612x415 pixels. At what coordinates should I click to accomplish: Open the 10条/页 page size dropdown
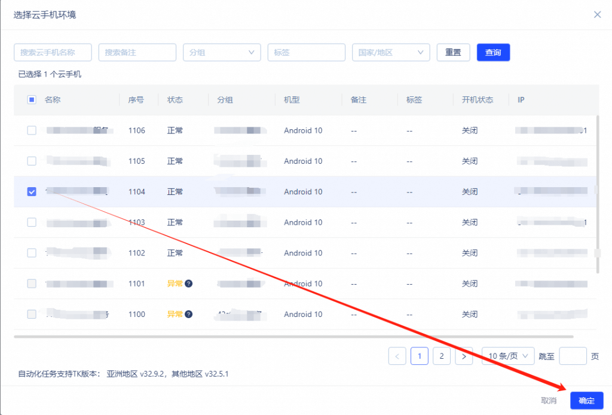tap(507, 356)
